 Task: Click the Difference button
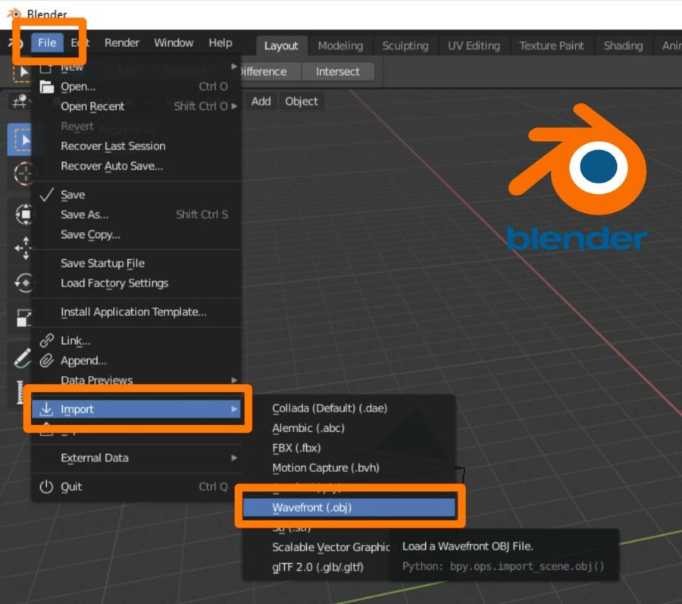263,71
